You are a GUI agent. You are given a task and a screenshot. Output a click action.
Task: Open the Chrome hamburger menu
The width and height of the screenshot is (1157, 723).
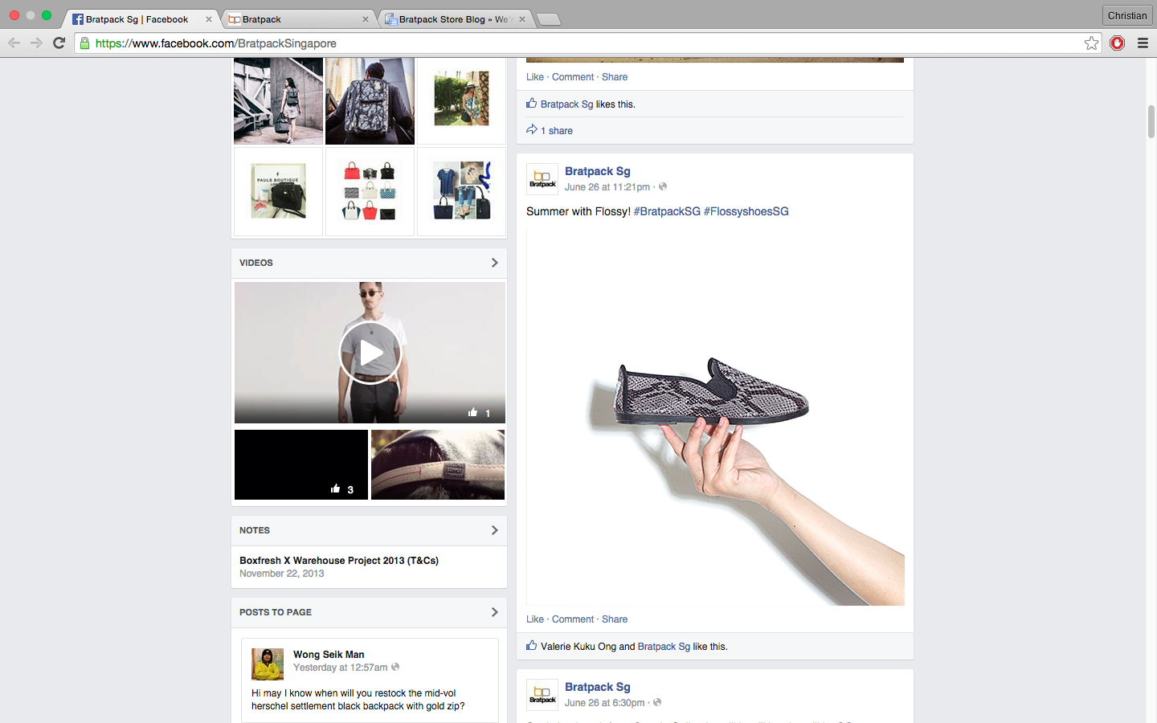[x=1143, y=43]
